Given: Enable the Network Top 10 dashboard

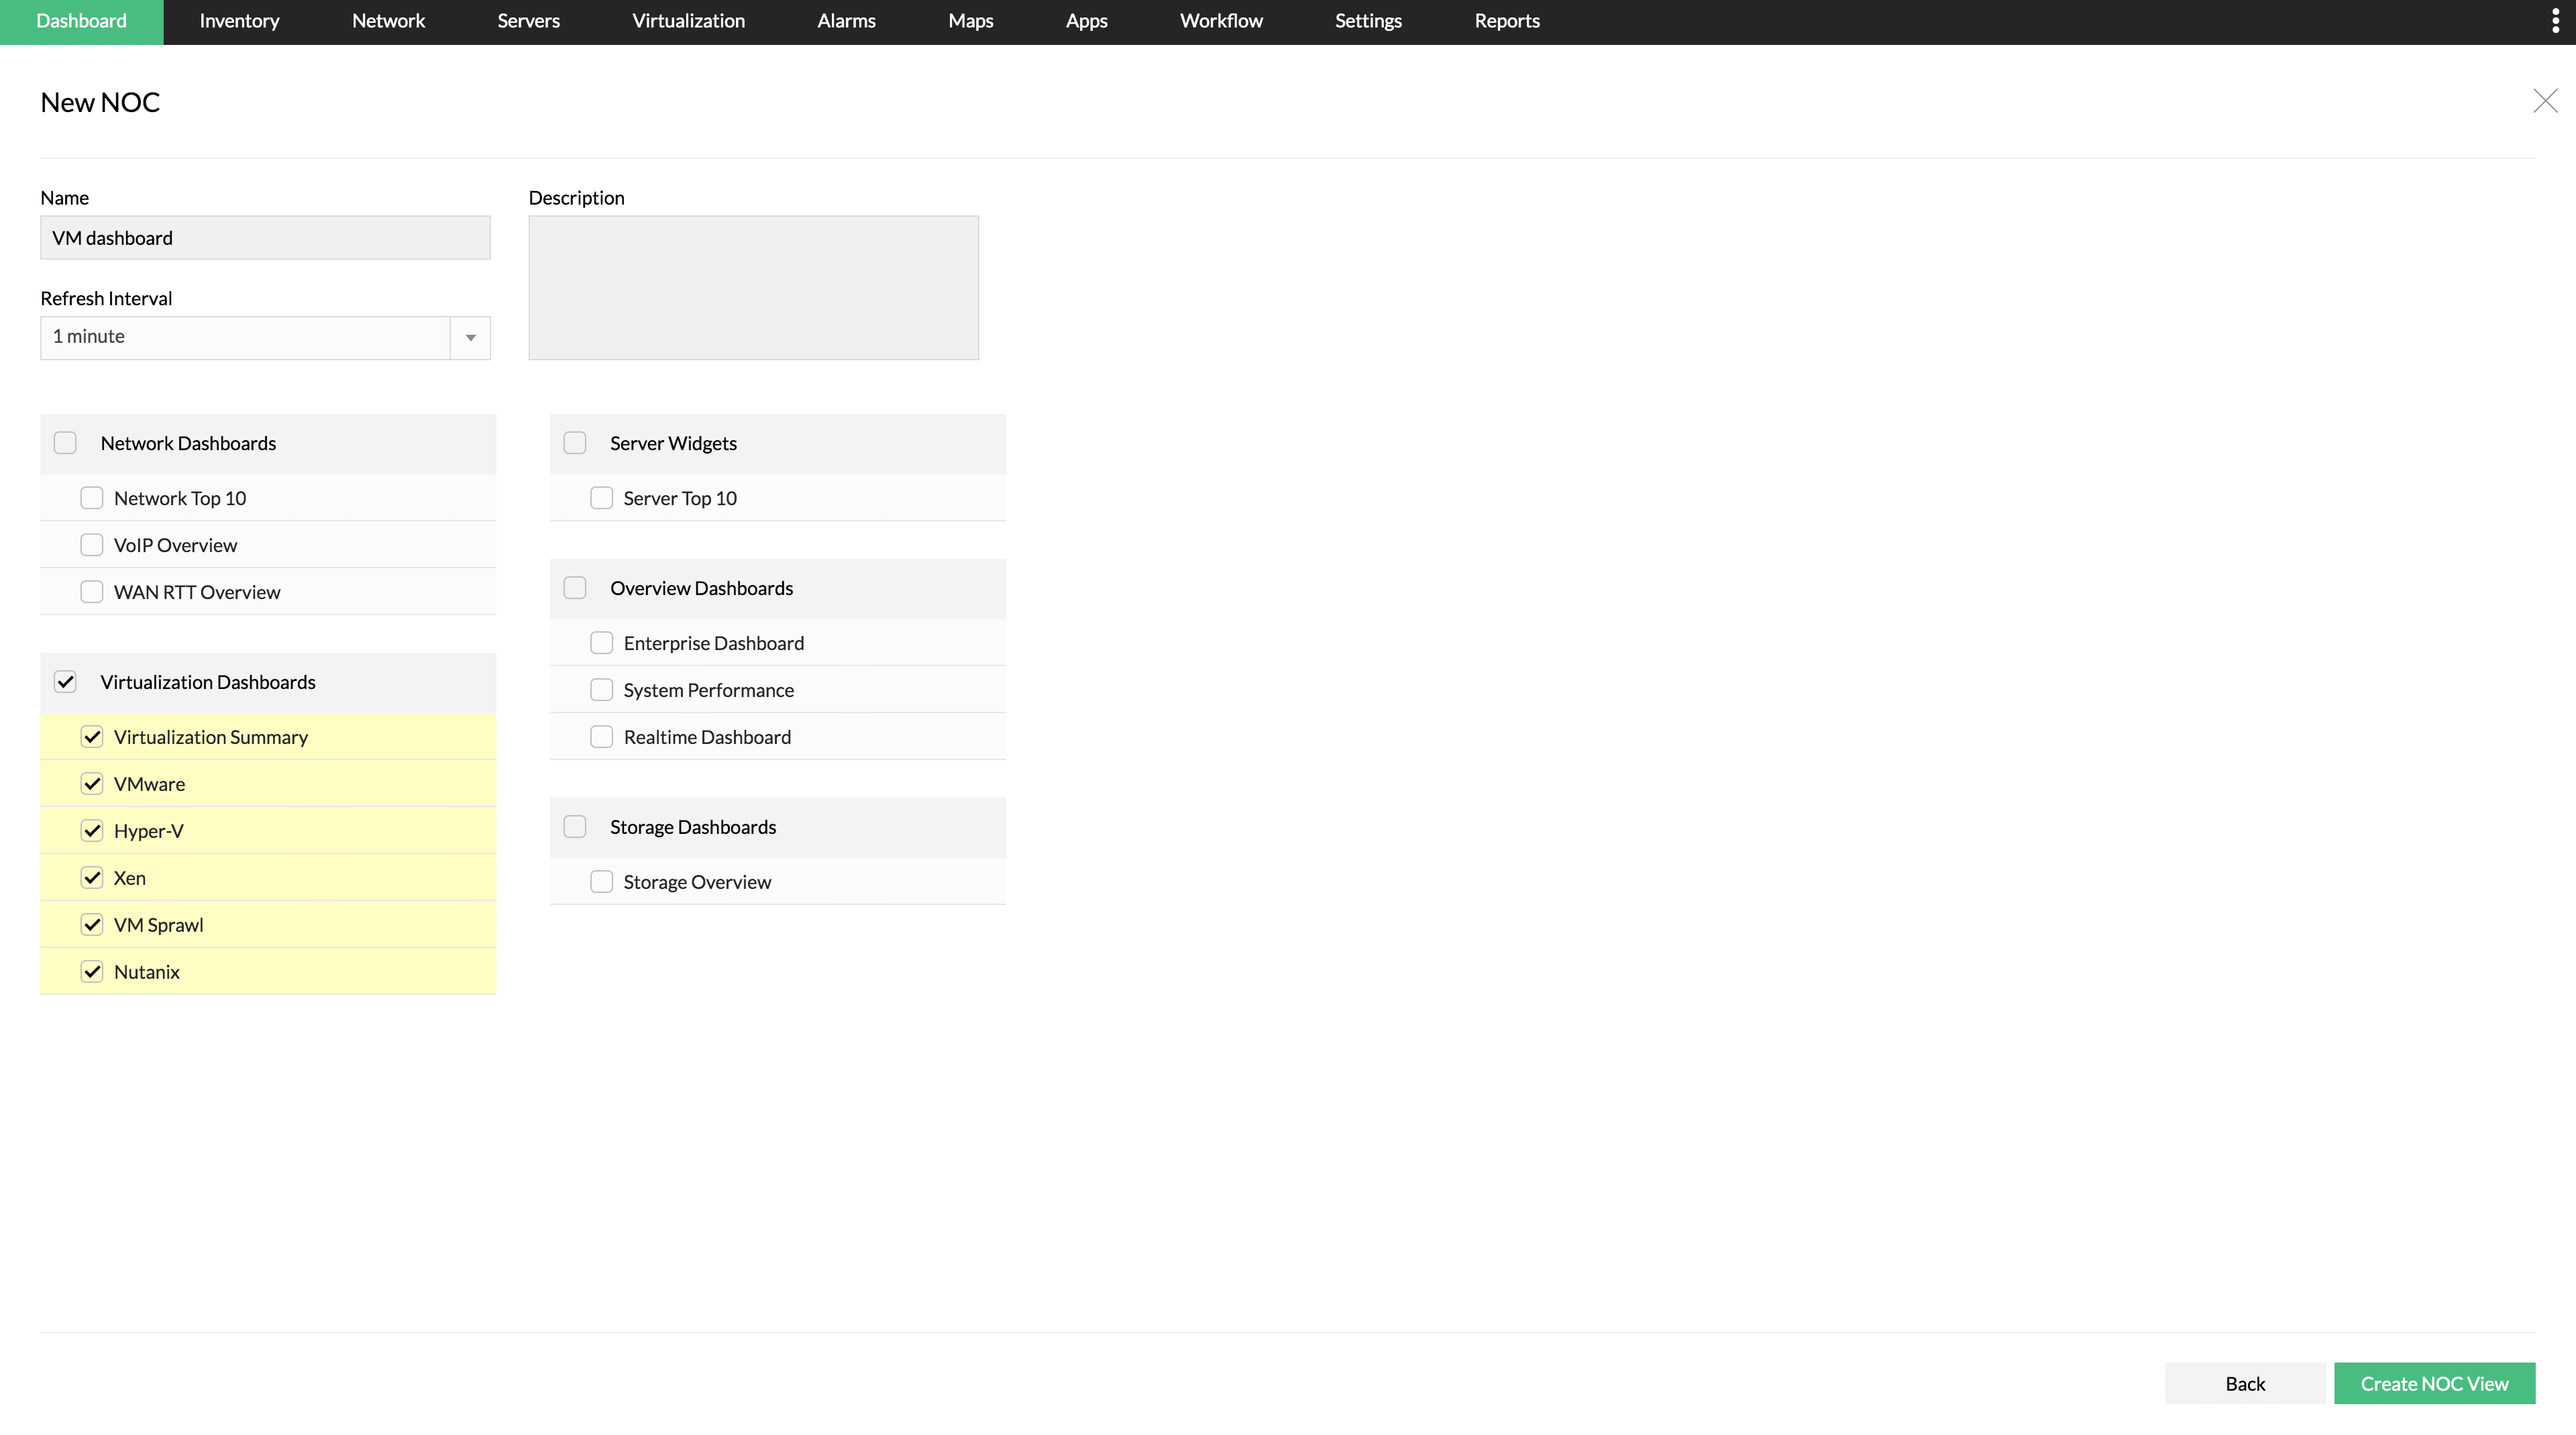Looking at the screenshot, I should tap(92, 497).
